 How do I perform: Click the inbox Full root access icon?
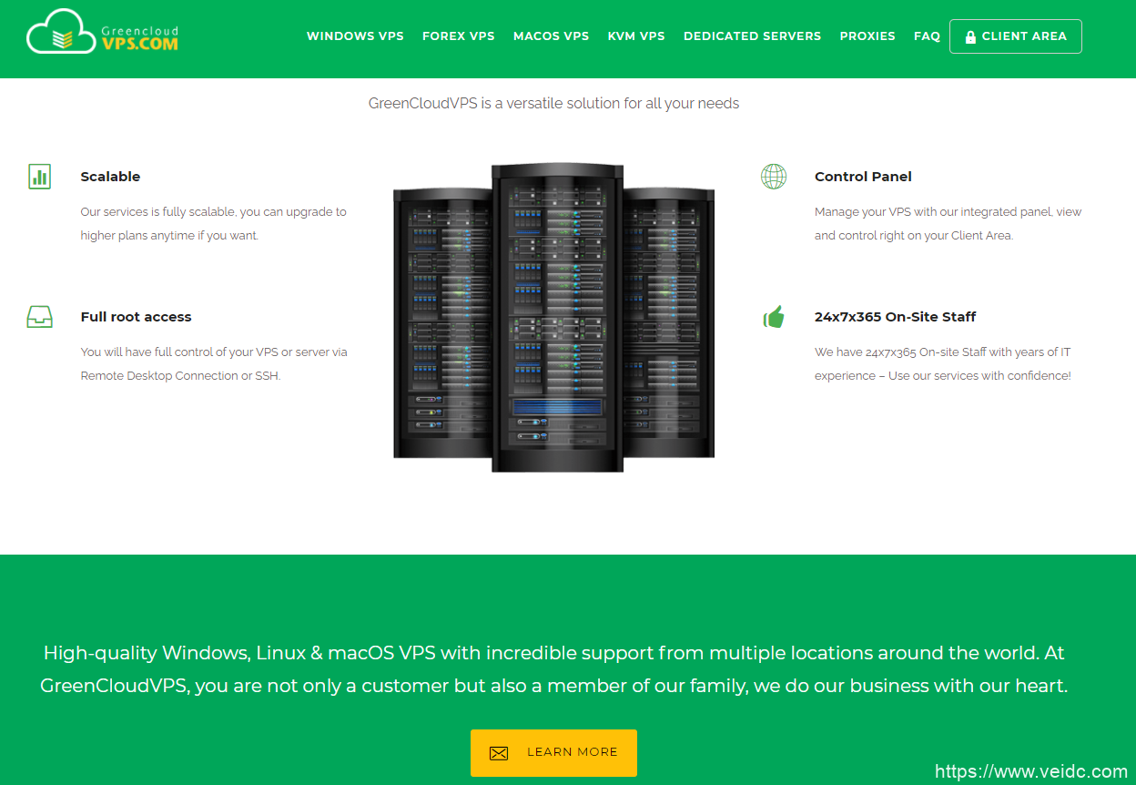tap(39, 317)
